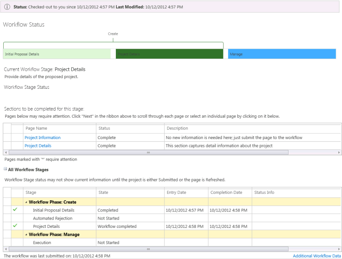
Task: Click right scroll arrow of stages table
Action: coord(339,249)
